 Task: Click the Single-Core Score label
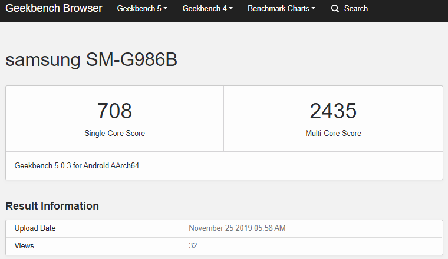[x=114, y=133]
